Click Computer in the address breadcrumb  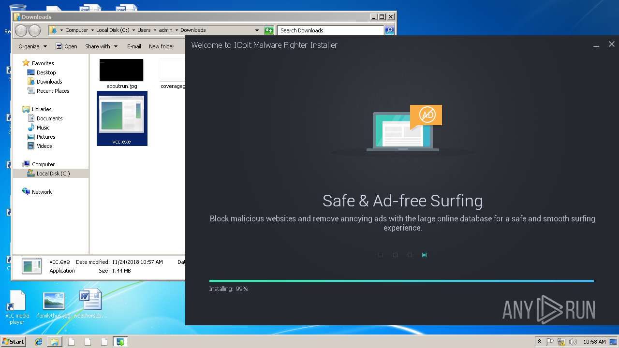pyautogui.click(x=77, y=30)
